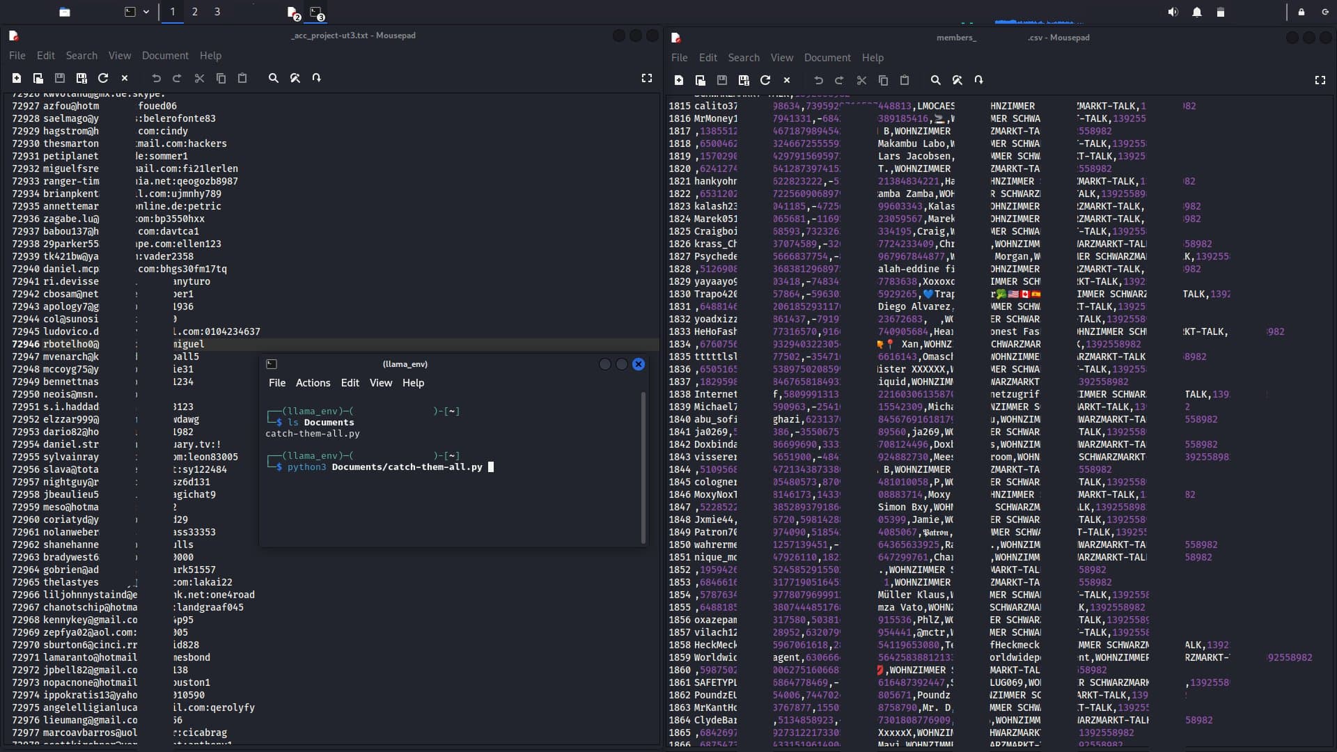This screenshot has height=752, width=1337.
Task: Open notifications bell in top panel
Action: [1197, 12]
